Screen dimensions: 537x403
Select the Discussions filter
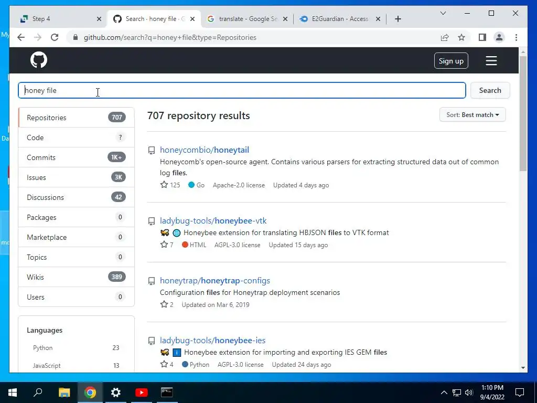(76, 197)
